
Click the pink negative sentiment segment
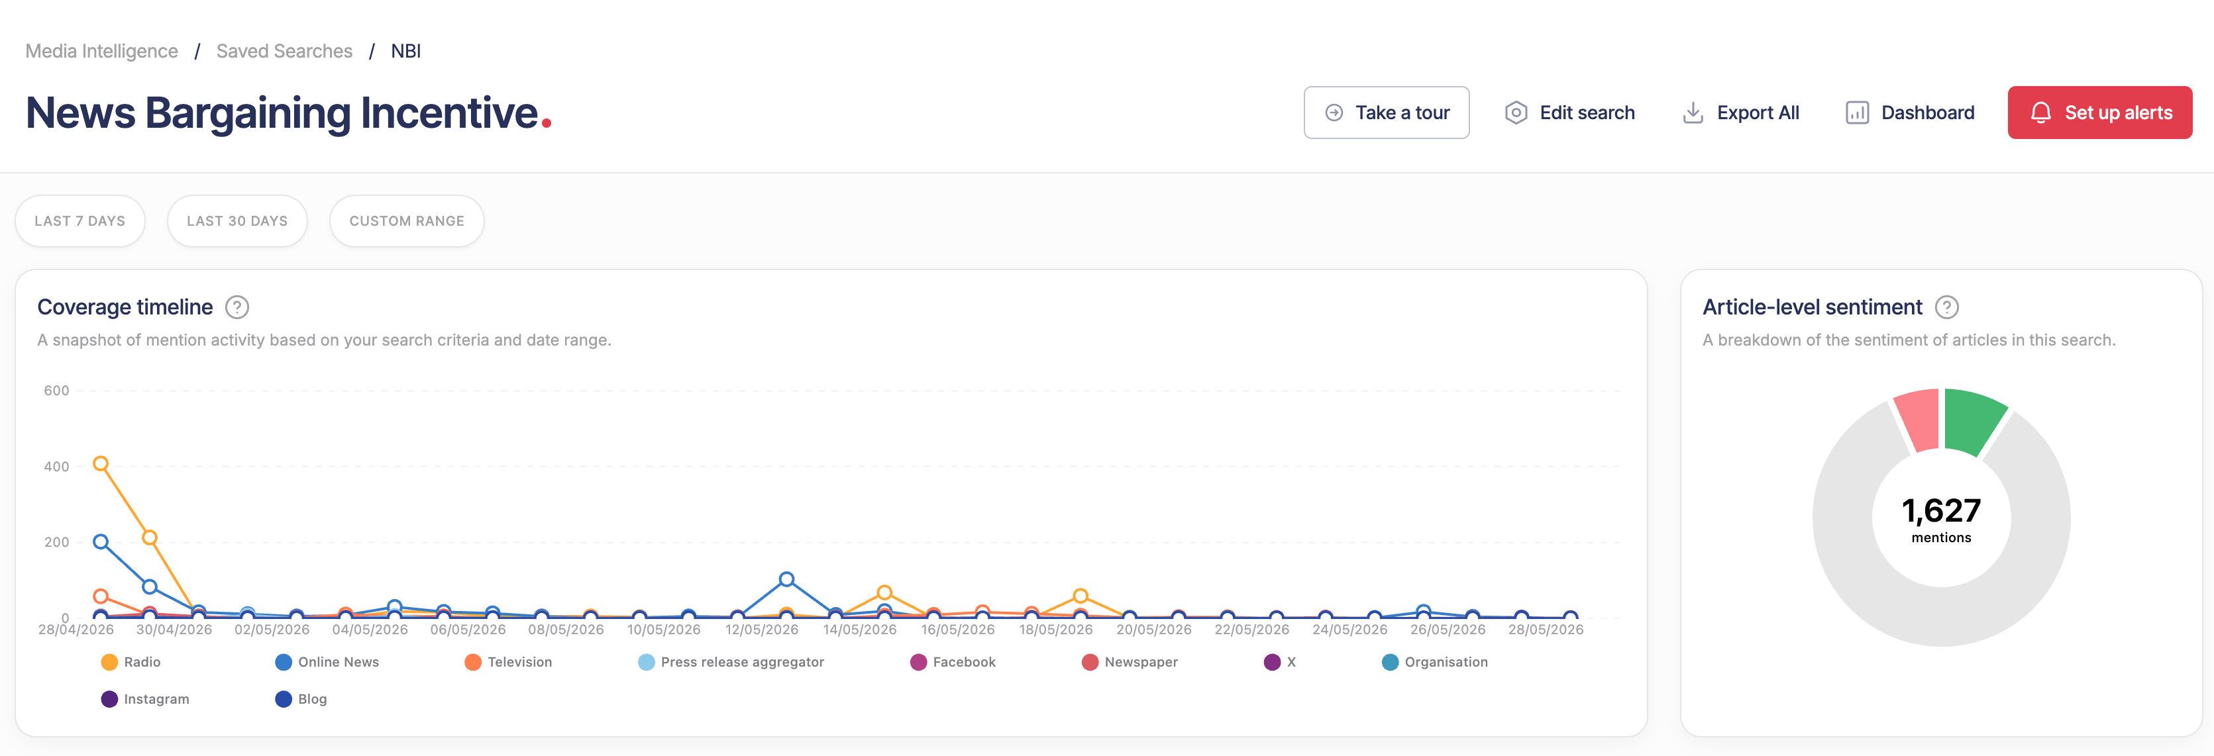[1920, 419]
